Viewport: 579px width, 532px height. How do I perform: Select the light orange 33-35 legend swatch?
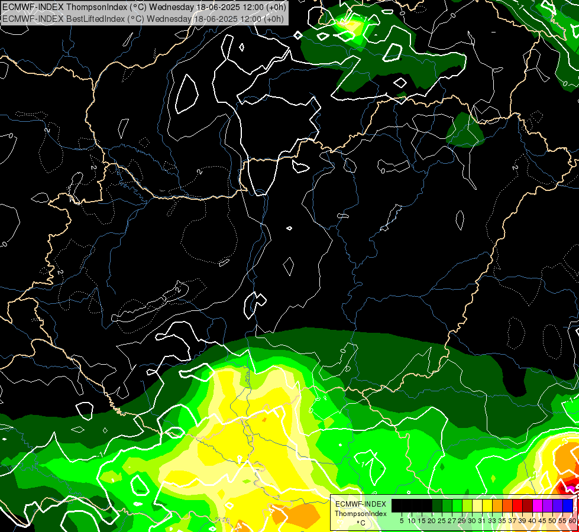tap(497, 506)
